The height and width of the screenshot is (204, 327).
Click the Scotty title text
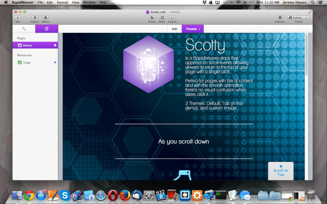205,45
